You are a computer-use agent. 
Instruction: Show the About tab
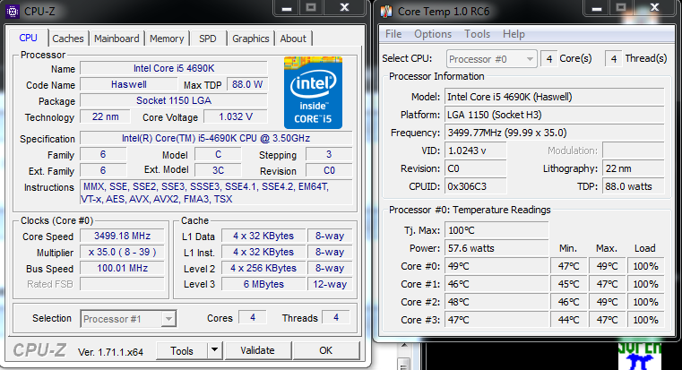click(x=293, y=39)
